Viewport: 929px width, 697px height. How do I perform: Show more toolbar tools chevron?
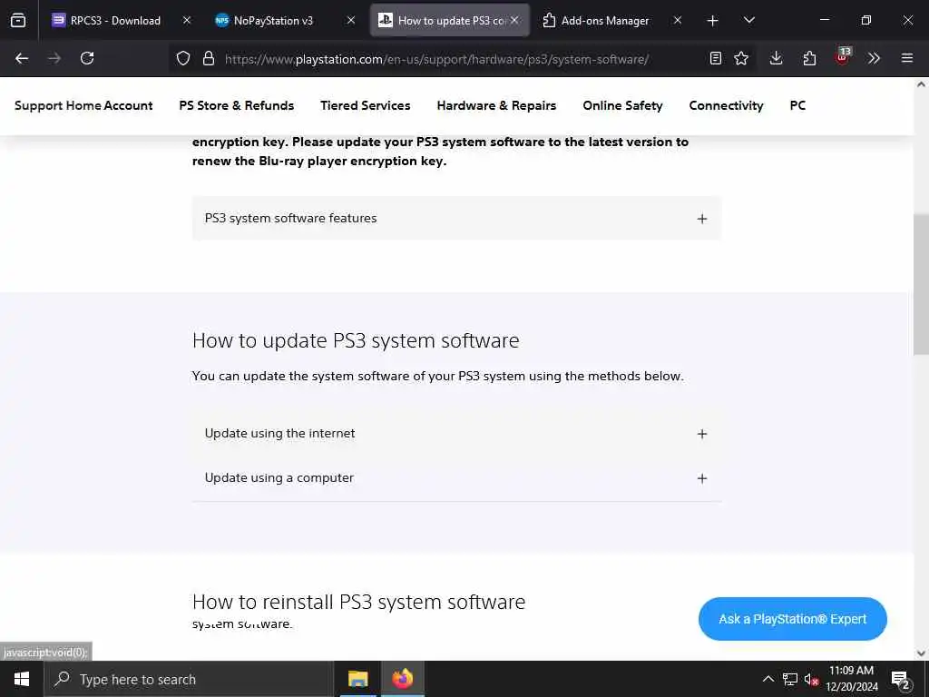click(874, 58)
